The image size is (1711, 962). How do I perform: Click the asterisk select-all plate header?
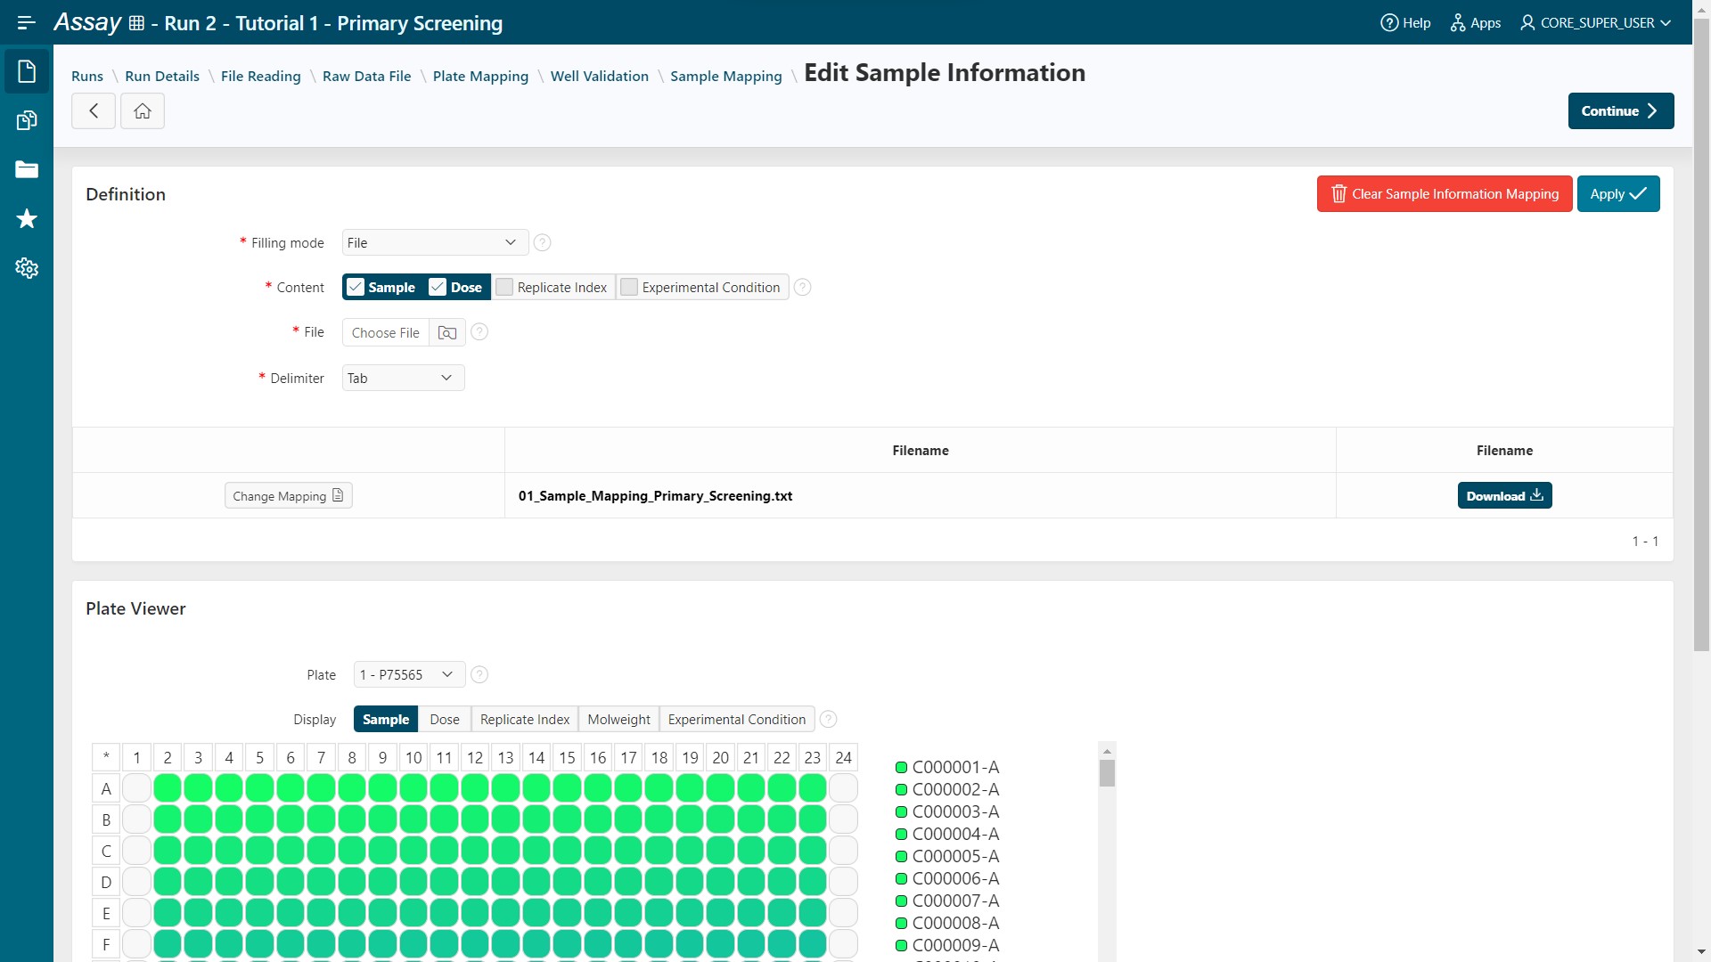[106, 758]
